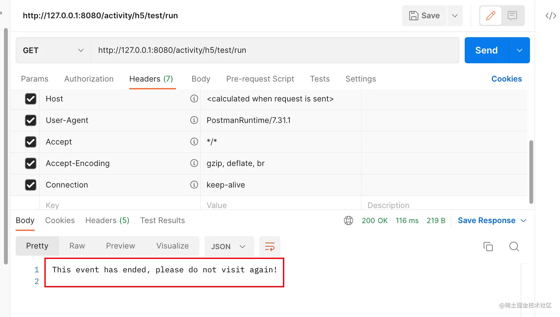This screenshot has height=317, width=560.
Task: Click the gzip, deflate, br value
Action: pyautogui.click(x=236, y=163)
